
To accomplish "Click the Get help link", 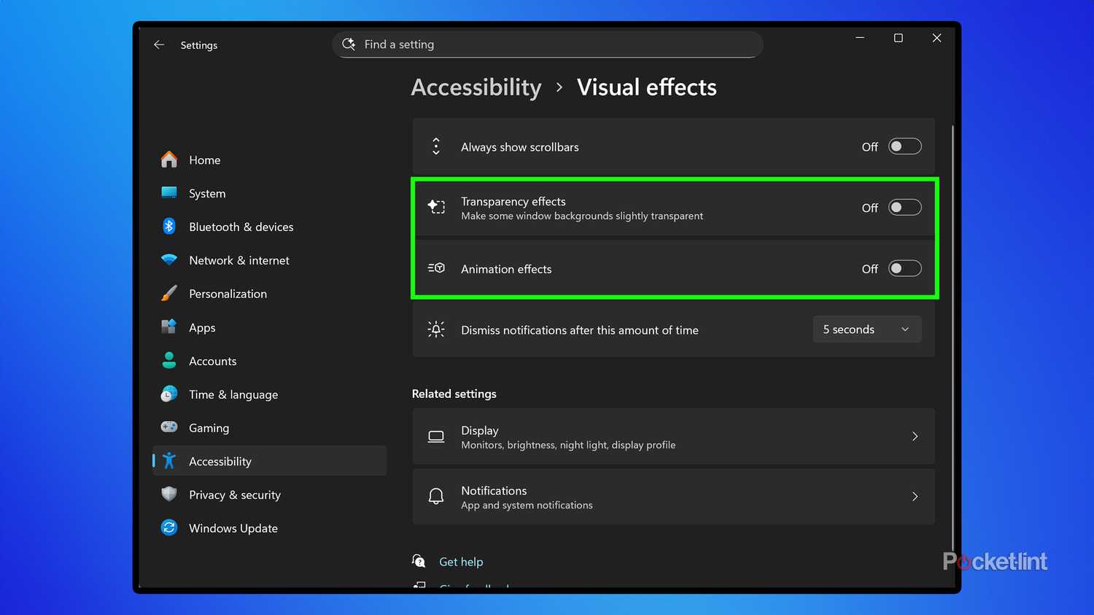I will point(461,562).
